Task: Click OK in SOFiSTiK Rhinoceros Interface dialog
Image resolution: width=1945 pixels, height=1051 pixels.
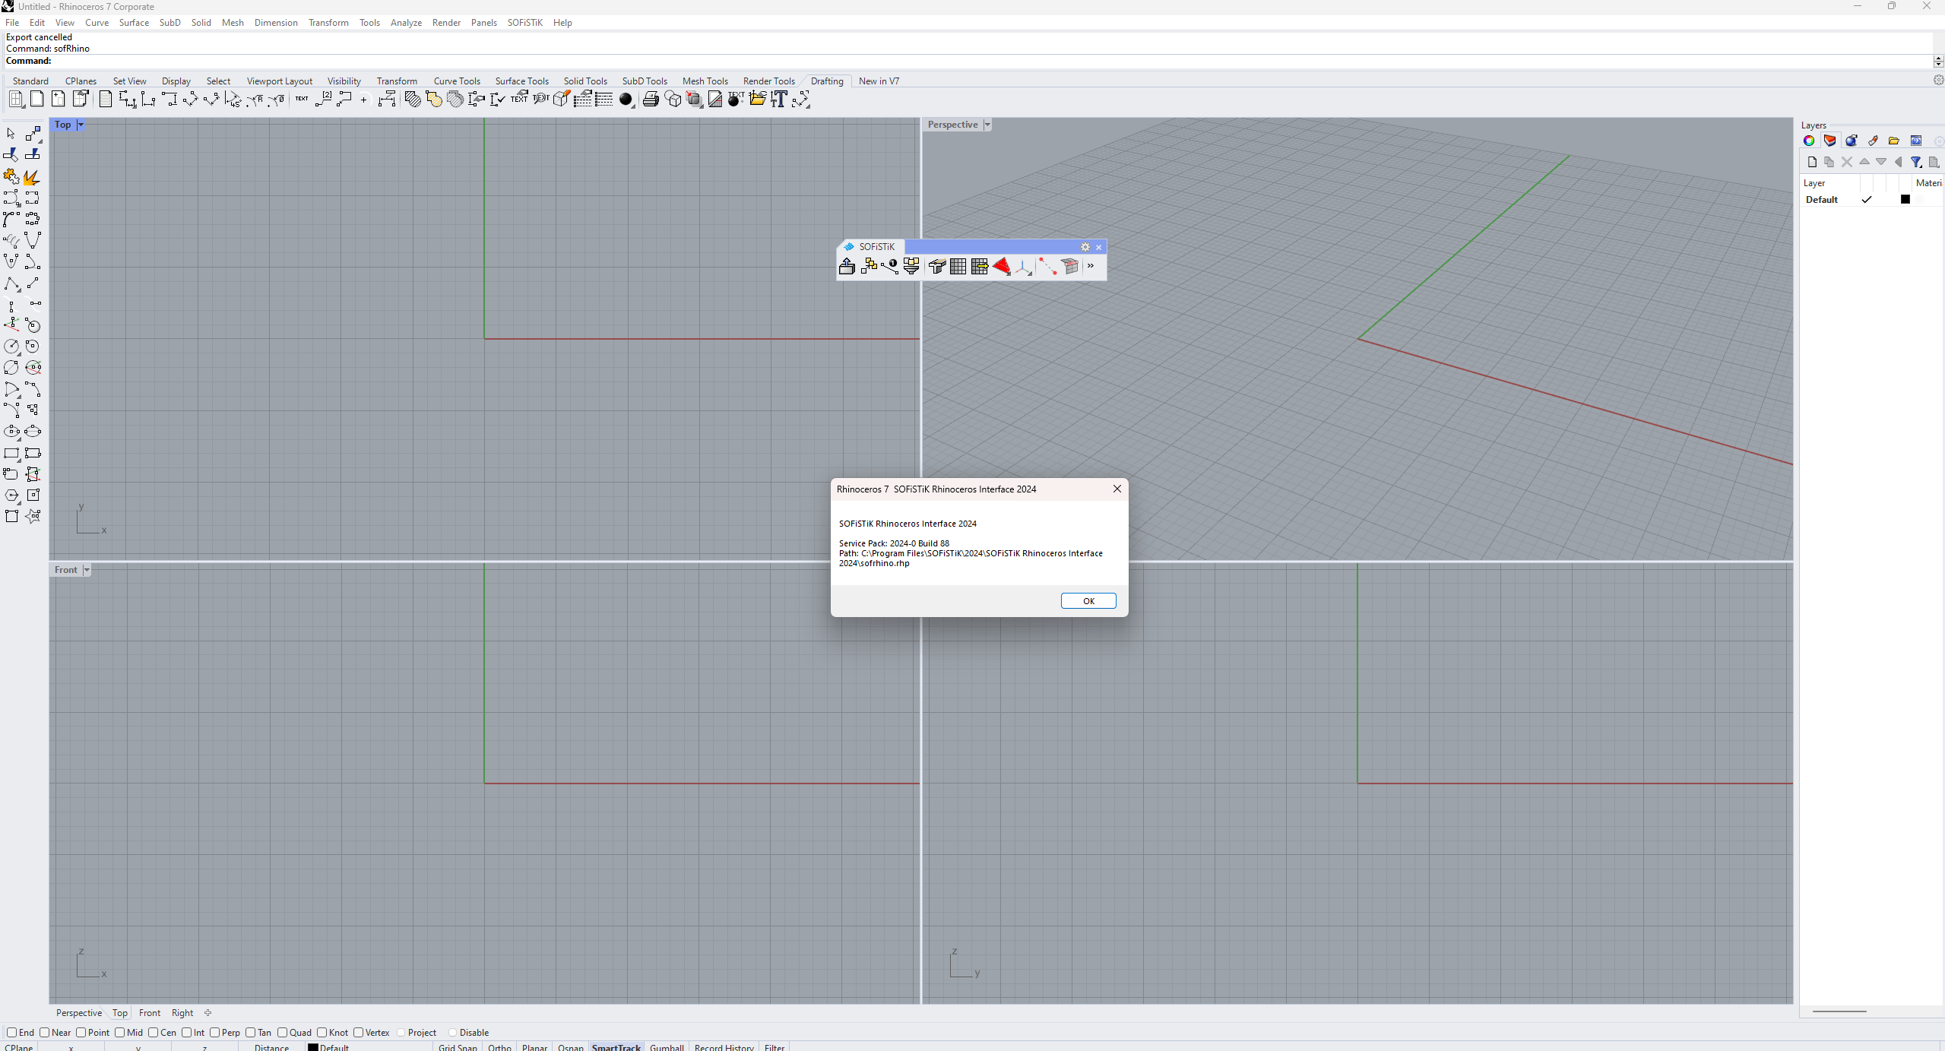Action: (x=1088, y=600)
